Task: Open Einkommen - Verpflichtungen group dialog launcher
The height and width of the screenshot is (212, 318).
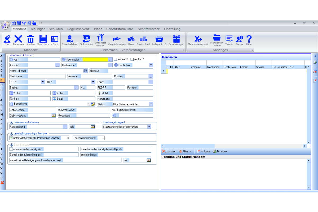Action: pyautogui.click(x=183, y=50)
